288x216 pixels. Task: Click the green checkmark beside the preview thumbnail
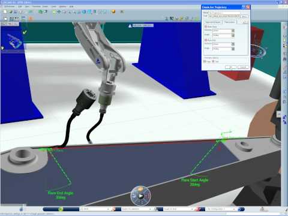pos(25,32)
